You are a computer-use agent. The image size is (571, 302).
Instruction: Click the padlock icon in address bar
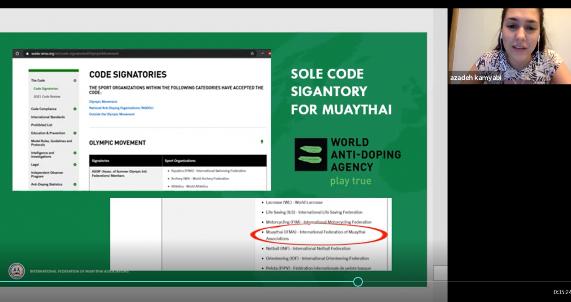pos(27,53)
